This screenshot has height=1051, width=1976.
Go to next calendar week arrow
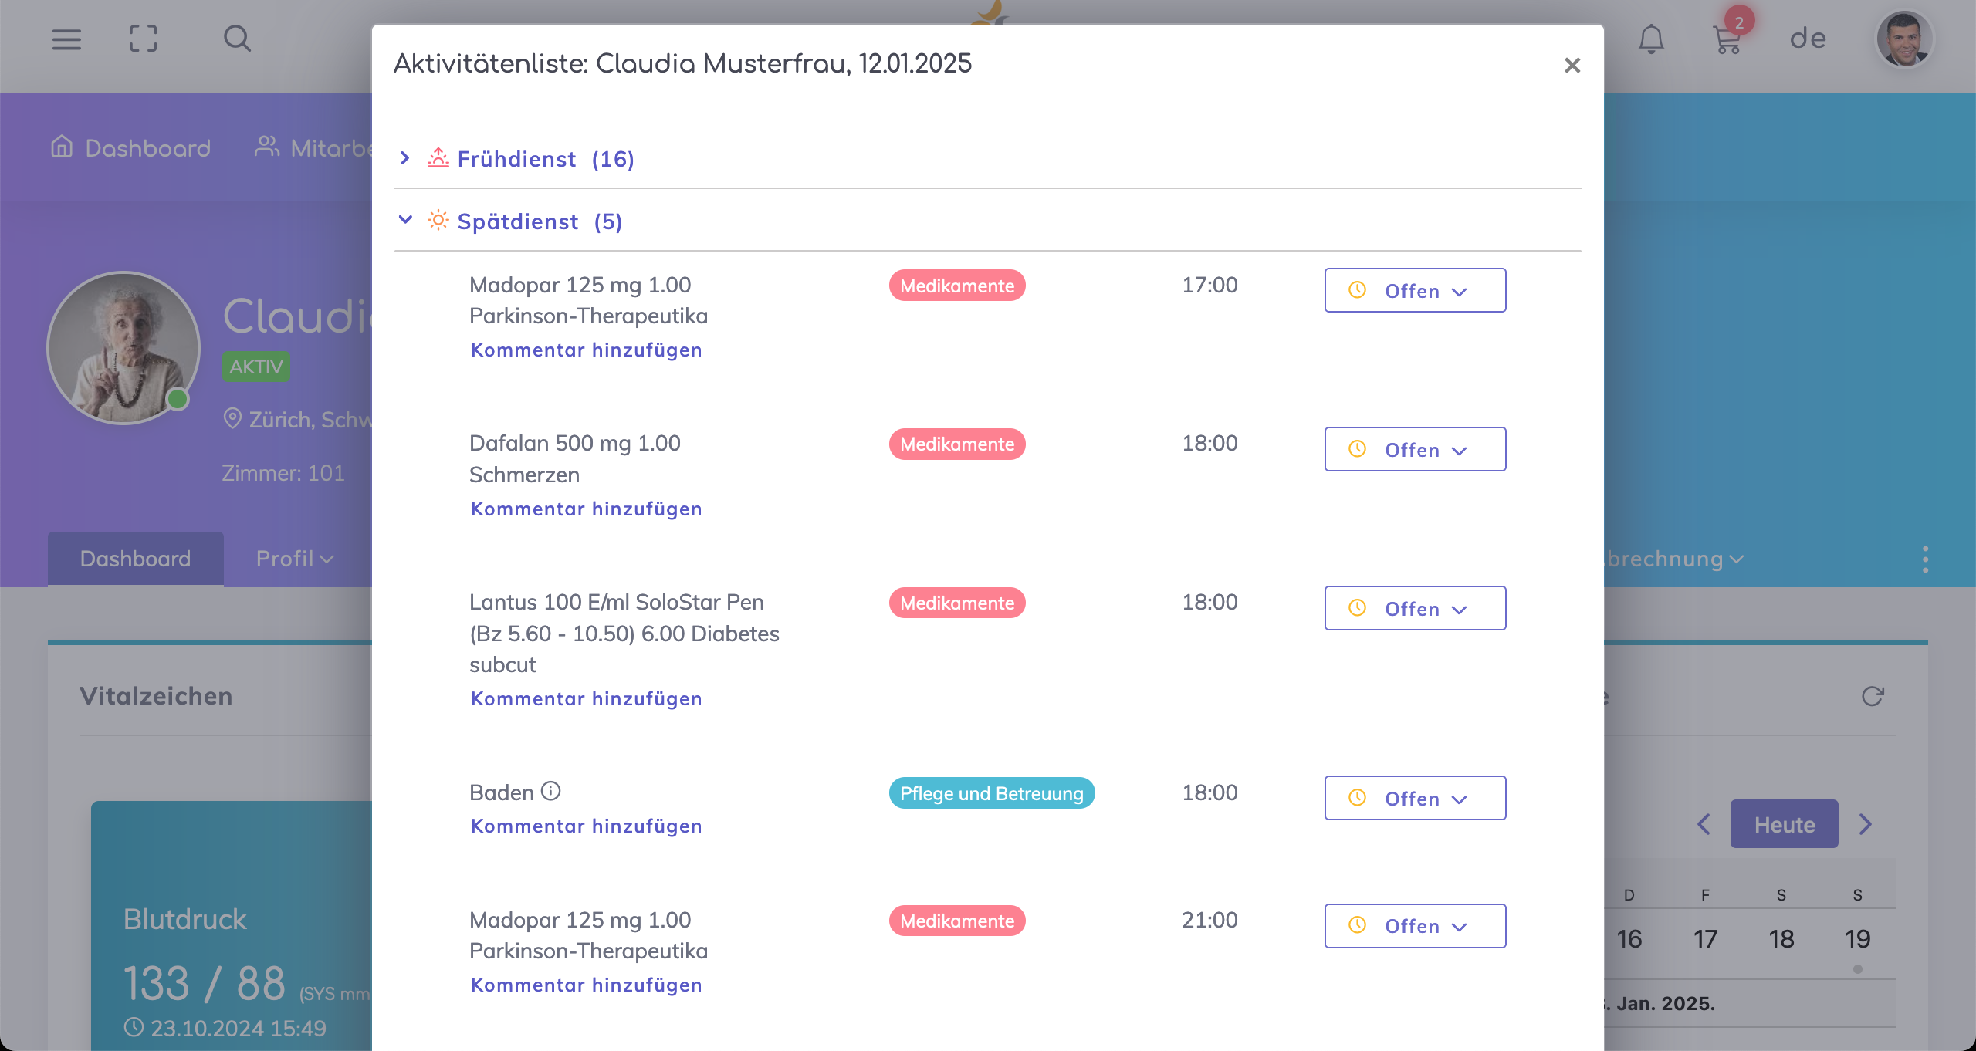point(1866,824)
